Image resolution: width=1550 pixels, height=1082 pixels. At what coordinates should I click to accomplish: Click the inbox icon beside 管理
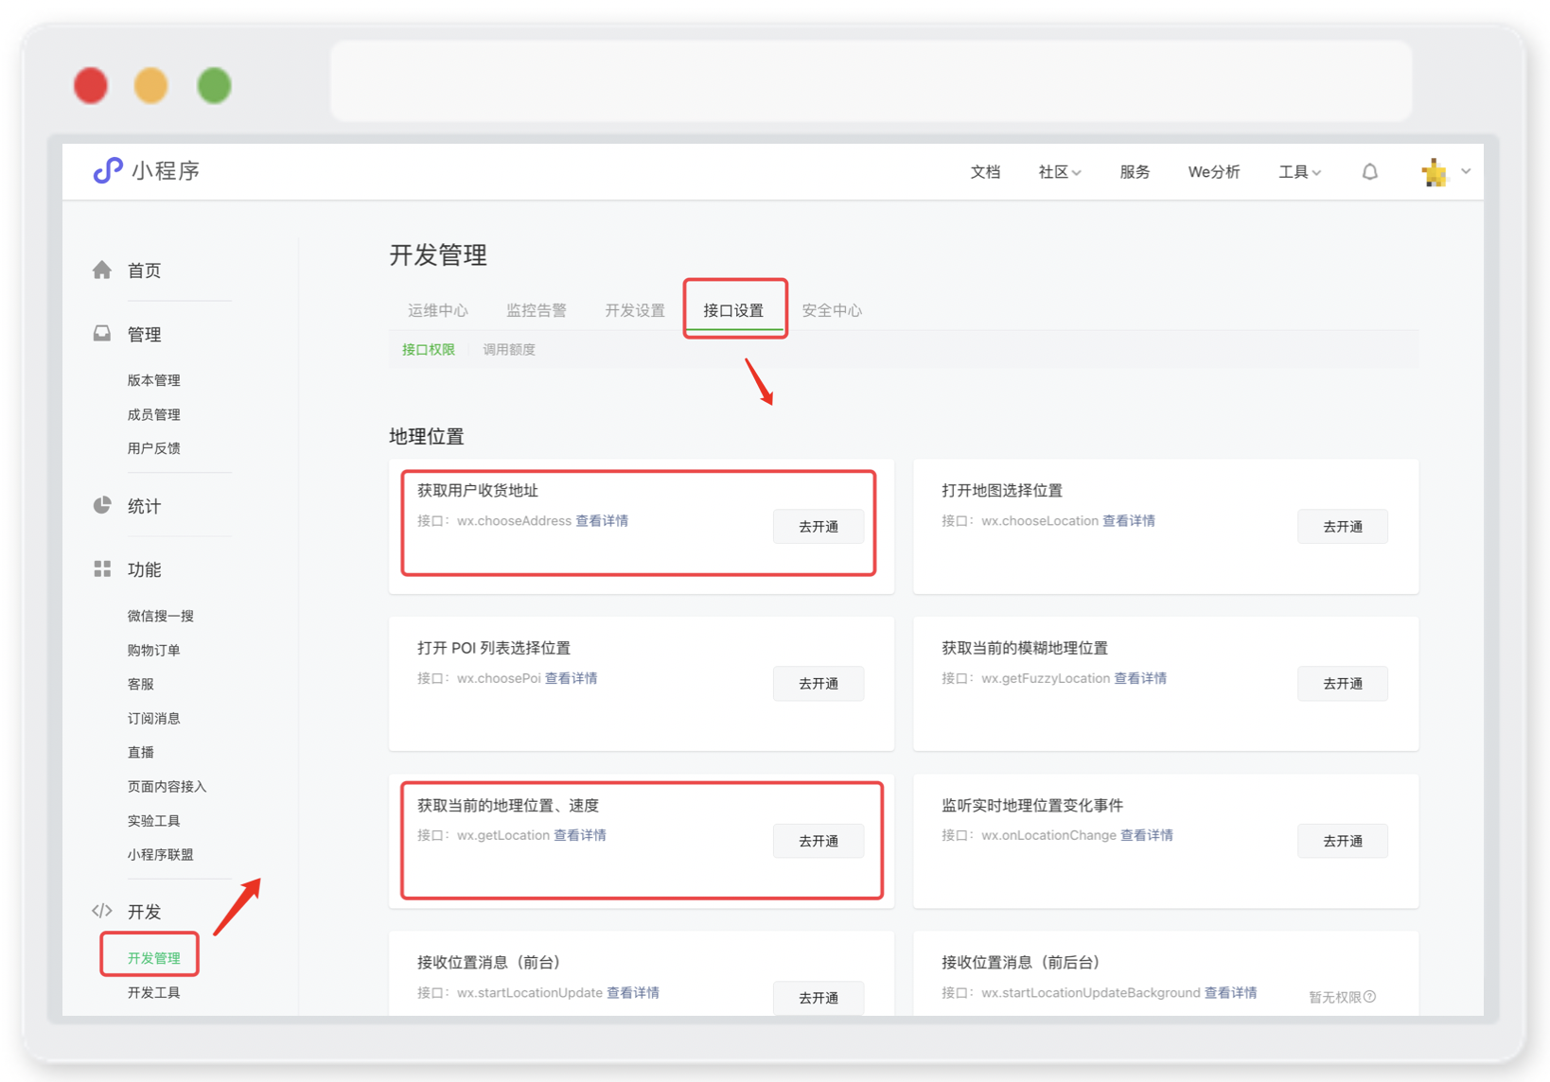[102, 334]
